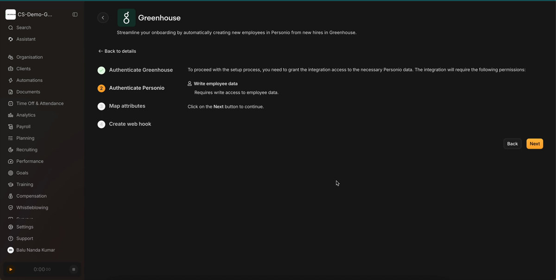Image resolution: width=556 pixels, height=280 pixels.
Task: Click the Clients briefcase icon
Action: click(11, 69)
